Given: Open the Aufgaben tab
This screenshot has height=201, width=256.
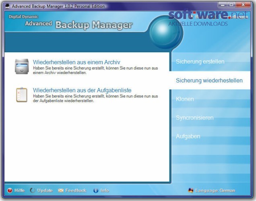Looking at the screenshot, I should tap(211, 136).
